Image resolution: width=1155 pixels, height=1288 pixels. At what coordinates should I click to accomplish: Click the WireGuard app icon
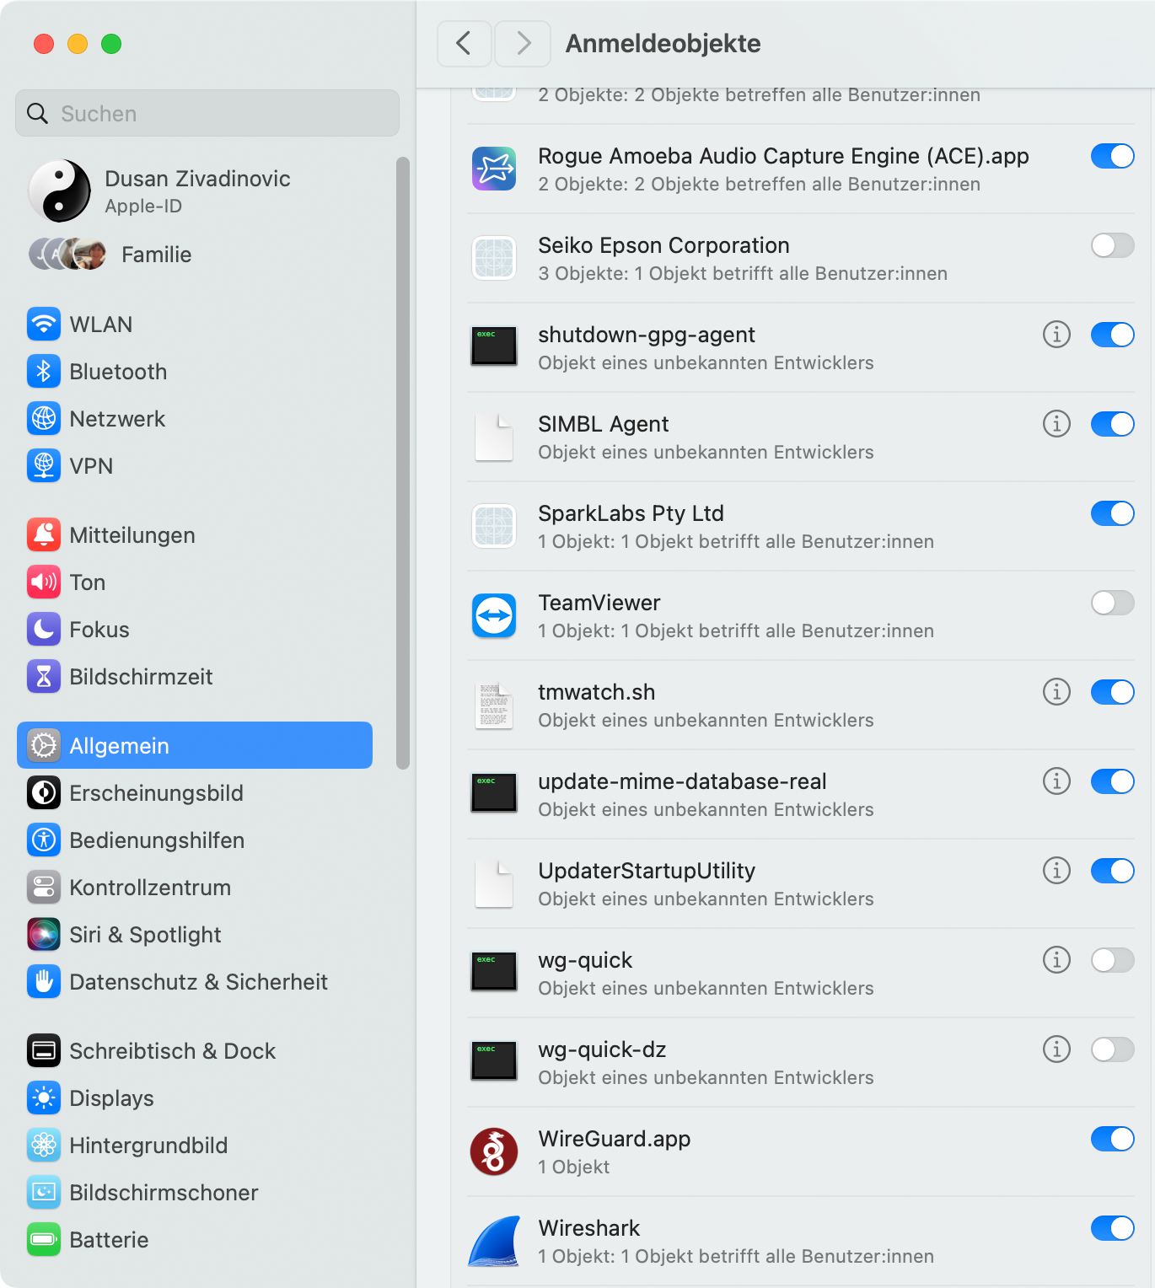click(494, 1151)
